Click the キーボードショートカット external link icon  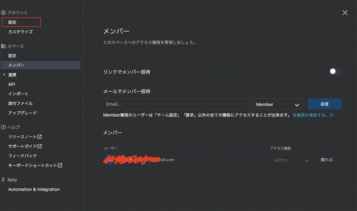click(60, 165)
